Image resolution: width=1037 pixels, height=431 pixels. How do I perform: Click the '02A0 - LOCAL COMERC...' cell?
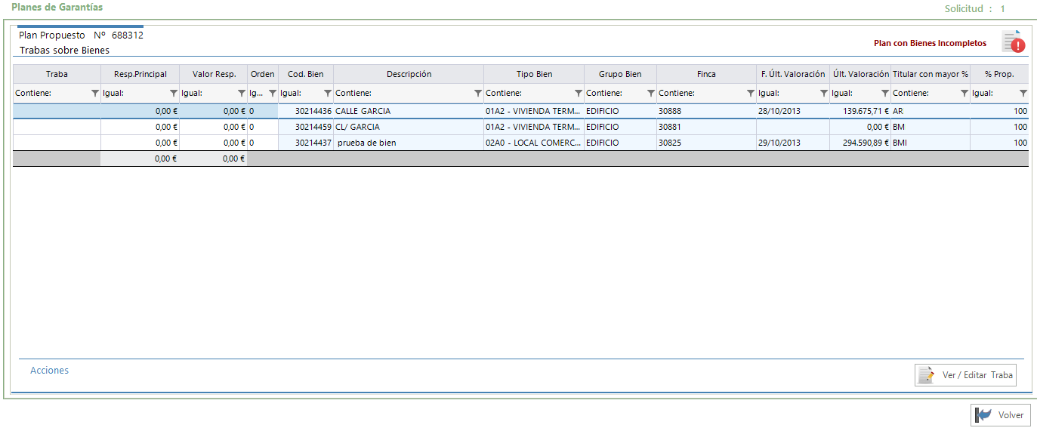pos(533,143)
